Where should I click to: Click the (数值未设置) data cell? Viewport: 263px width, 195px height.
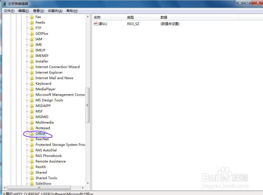pos(170,24)
